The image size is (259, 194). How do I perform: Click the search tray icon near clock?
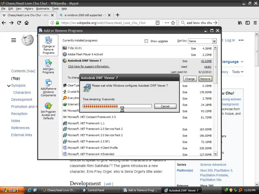240,190
